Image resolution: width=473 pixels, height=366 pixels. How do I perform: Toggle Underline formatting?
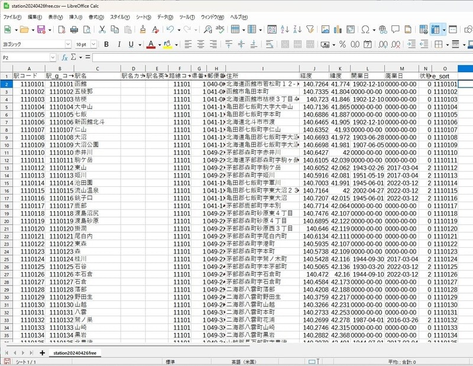pos(131,44)
